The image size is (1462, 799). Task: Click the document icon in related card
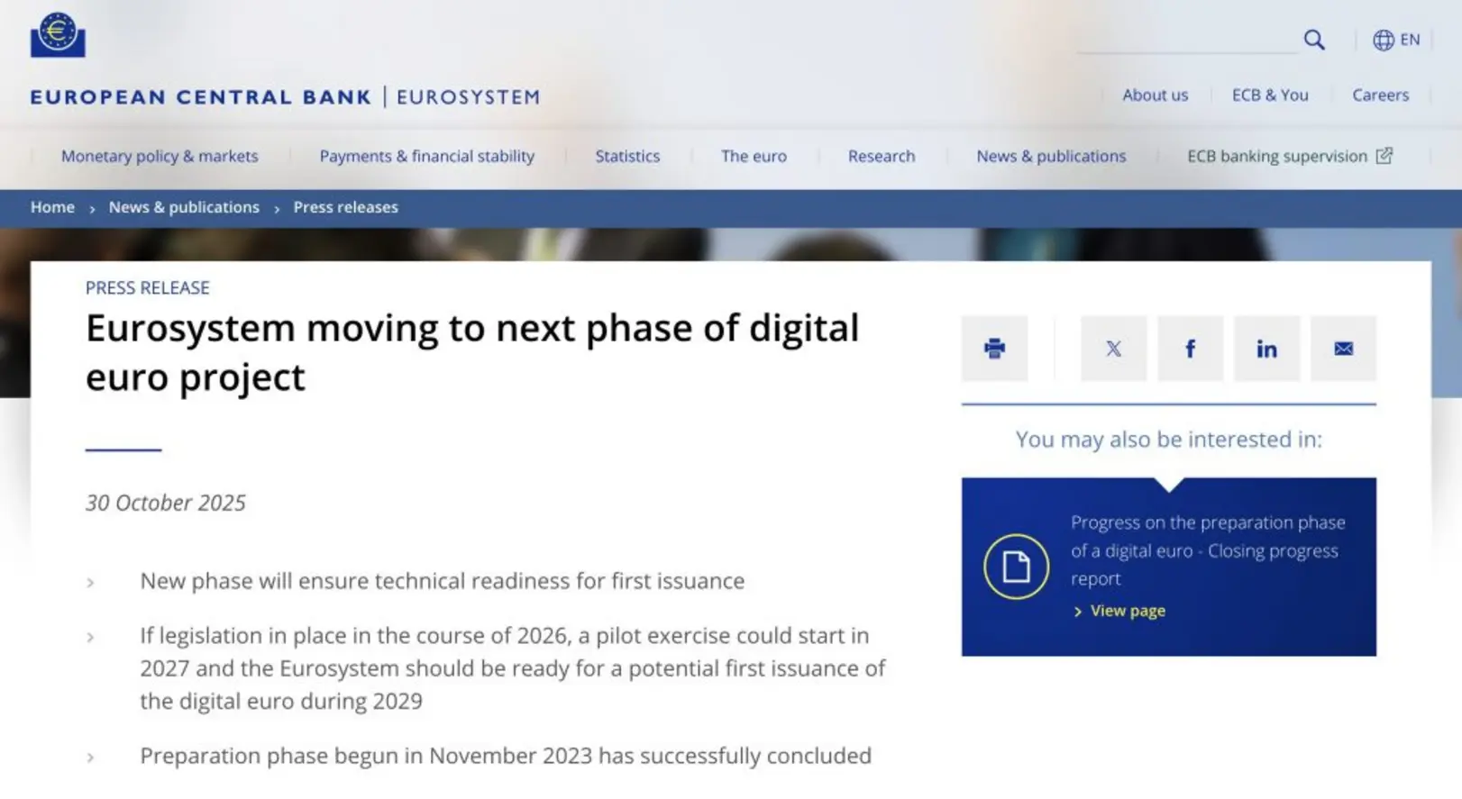(x=1016, y=567)
